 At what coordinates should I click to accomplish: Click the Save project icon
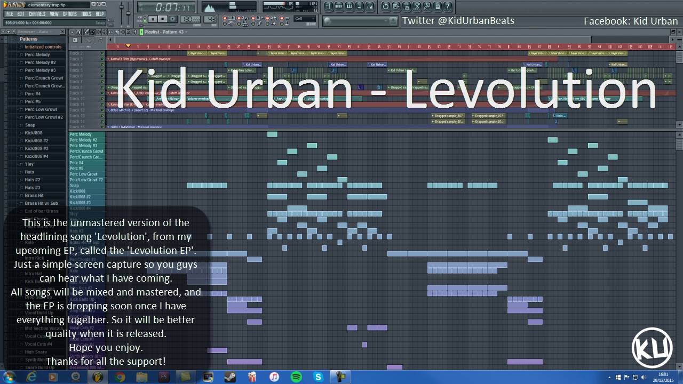[396, 6]
